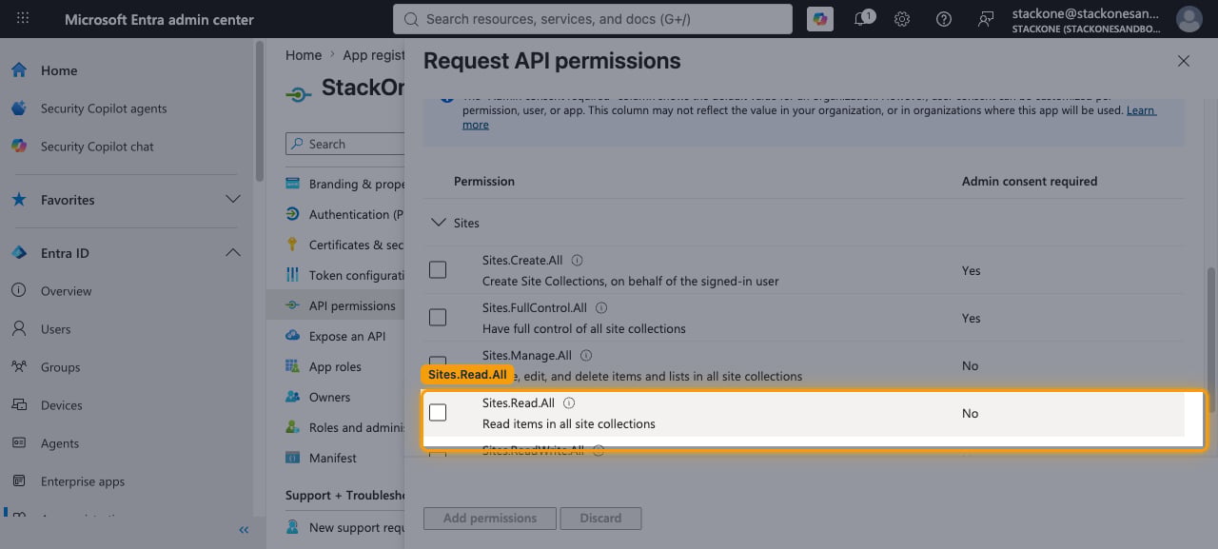This screenshot has height=549, width=1218.
Task: Collapse sidebar with double-chevron icon
Action: [x=244, y=530]
